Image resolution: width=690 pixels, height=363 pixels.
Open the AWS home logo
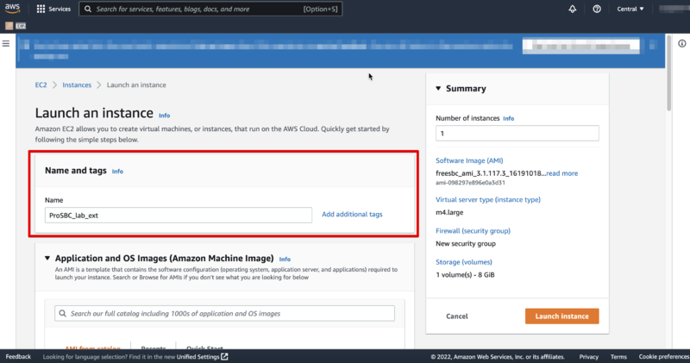[12, 9]
